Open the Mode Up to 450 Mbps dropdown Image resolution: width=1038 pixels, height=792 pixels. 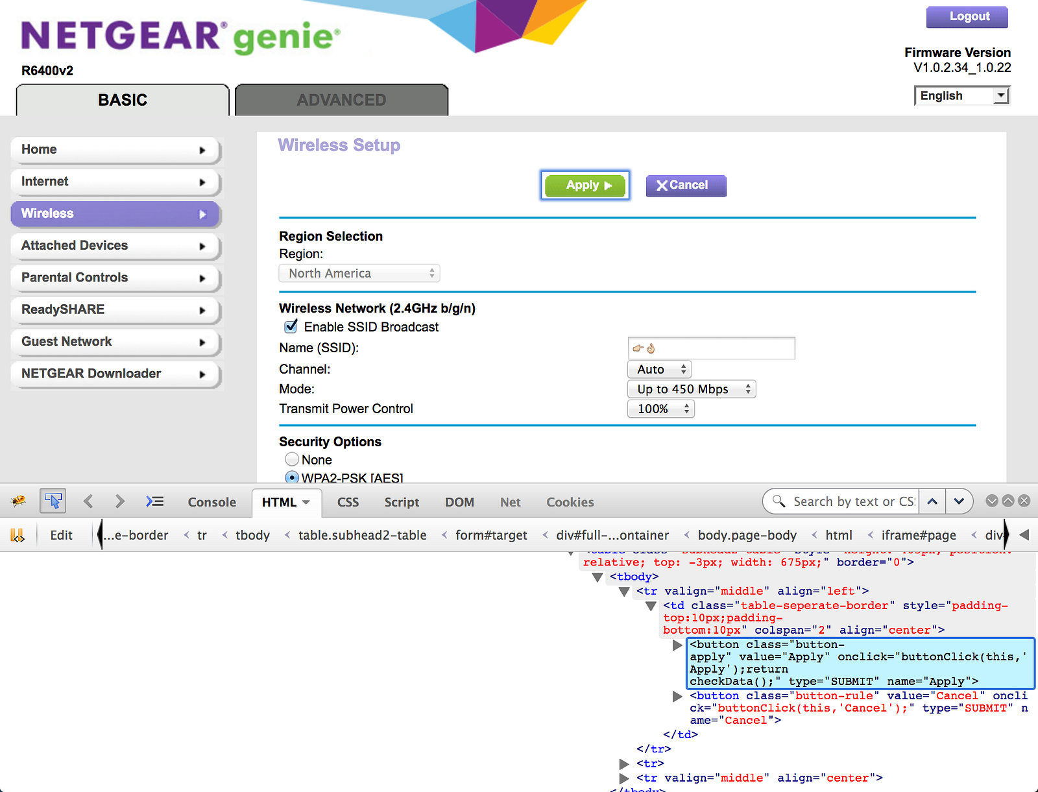click(692, 389)
